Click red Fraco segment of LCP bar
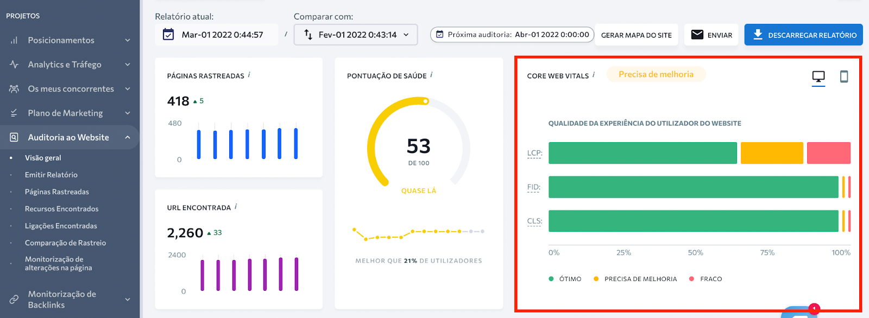The image size is (869, 318). [x=829, y=153]
